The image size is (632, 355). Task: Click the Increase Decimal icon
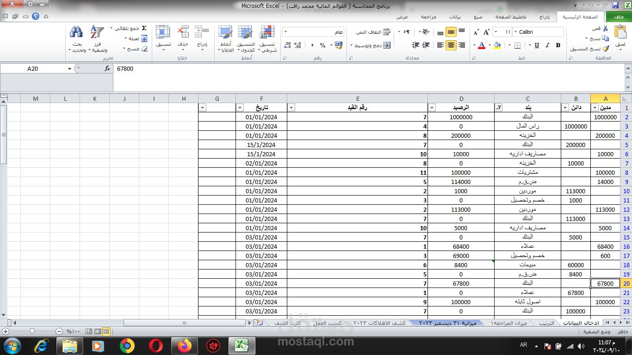[x=298, y=45]
